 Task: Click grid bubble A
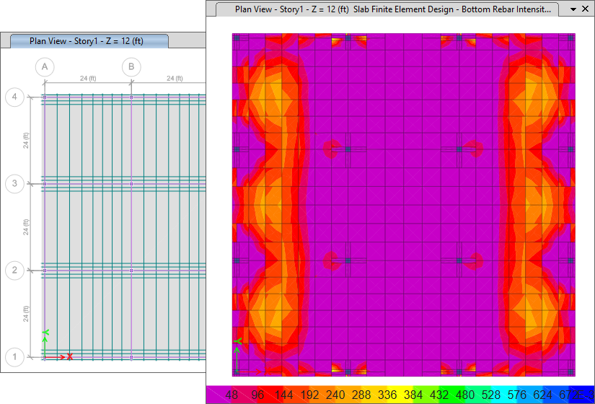[x=45, y=67]
